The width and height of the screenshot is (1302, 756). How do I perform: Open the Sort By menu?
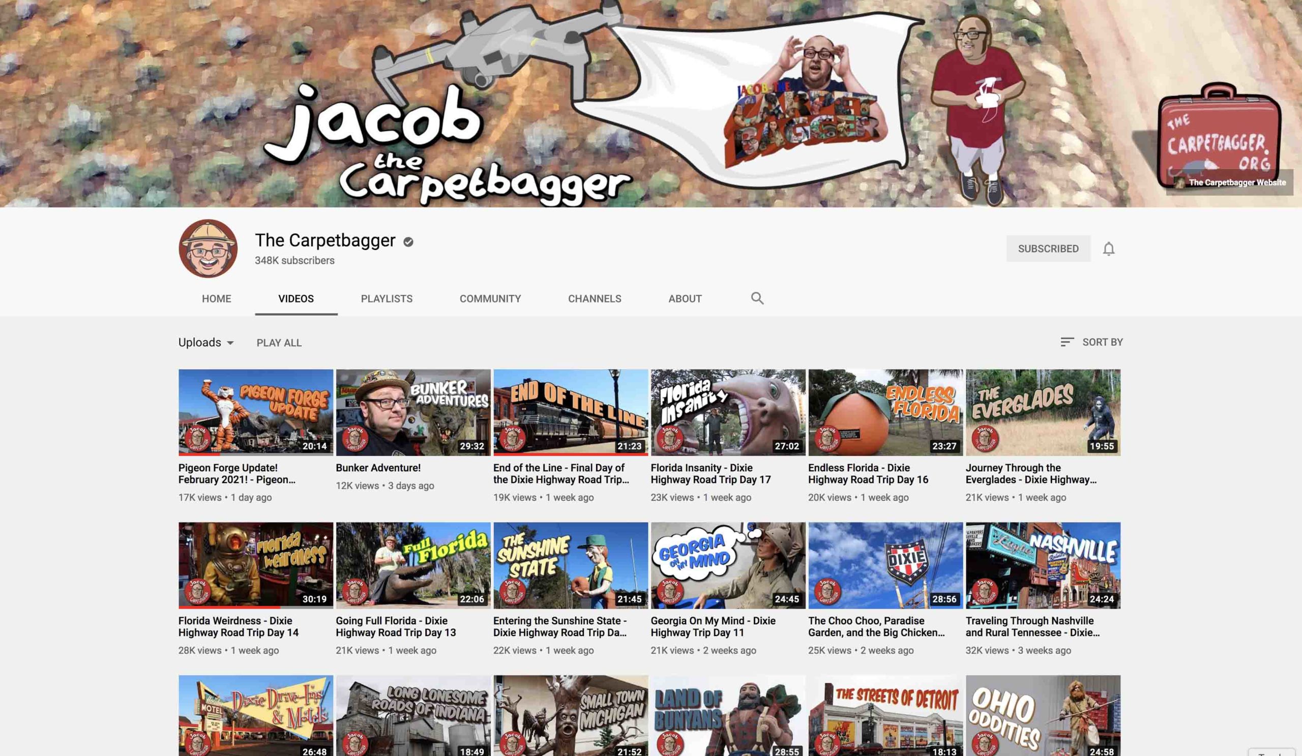point(1092,342)
